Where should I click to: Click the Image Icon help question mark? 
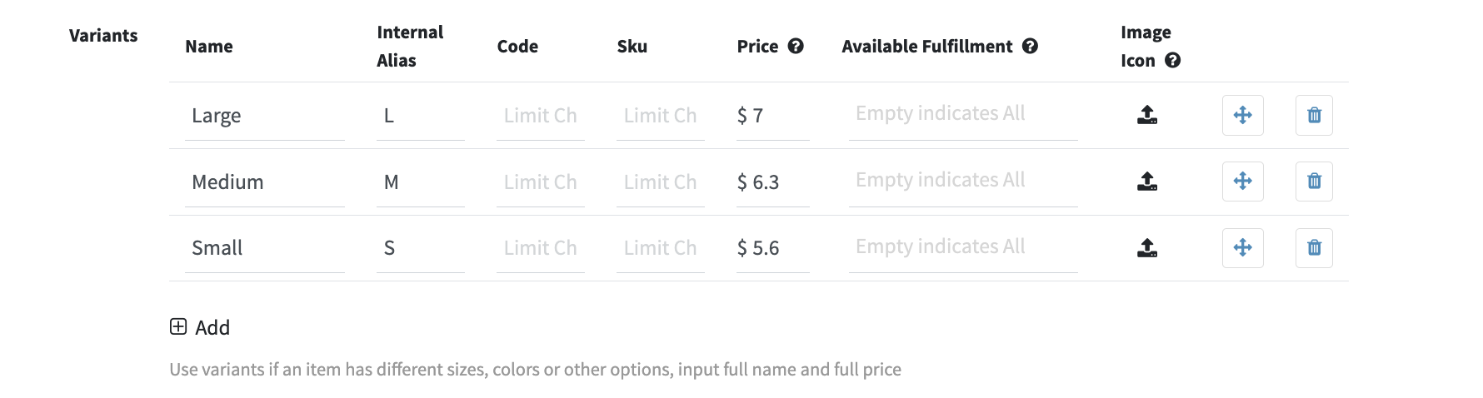(1172, 61)
